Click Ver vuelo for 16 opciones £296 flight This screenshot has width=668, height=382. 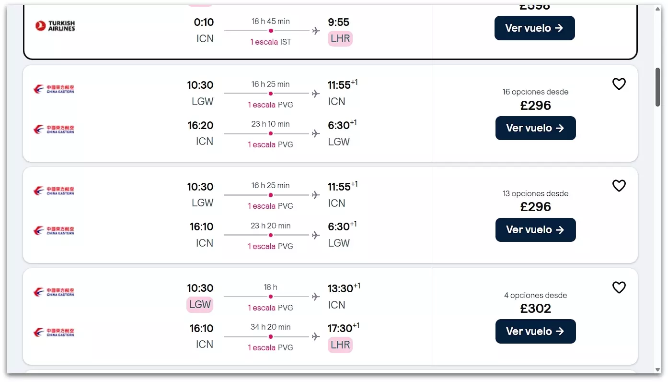pyautogui.click(x=535, y=128)
